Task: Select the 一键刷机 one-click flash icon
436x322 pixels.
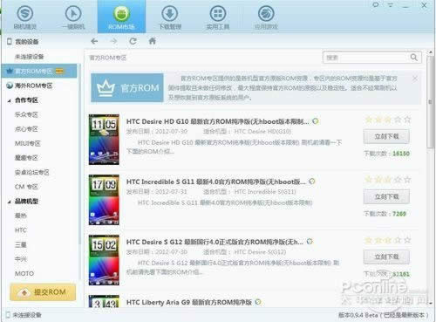Action: pyautogui.click(x=73, y=17)
